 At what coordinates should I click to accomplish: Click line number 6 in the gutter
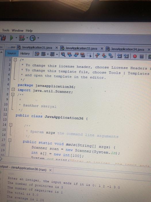coord(8,84)
